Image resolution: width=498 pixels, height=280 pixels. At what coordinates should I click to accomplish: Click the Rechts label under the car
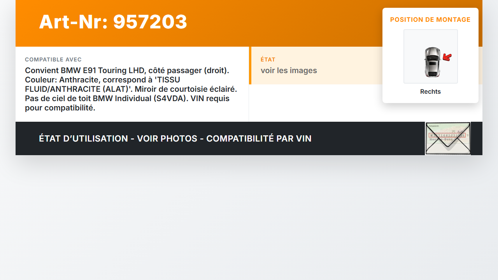coord(430,92)
